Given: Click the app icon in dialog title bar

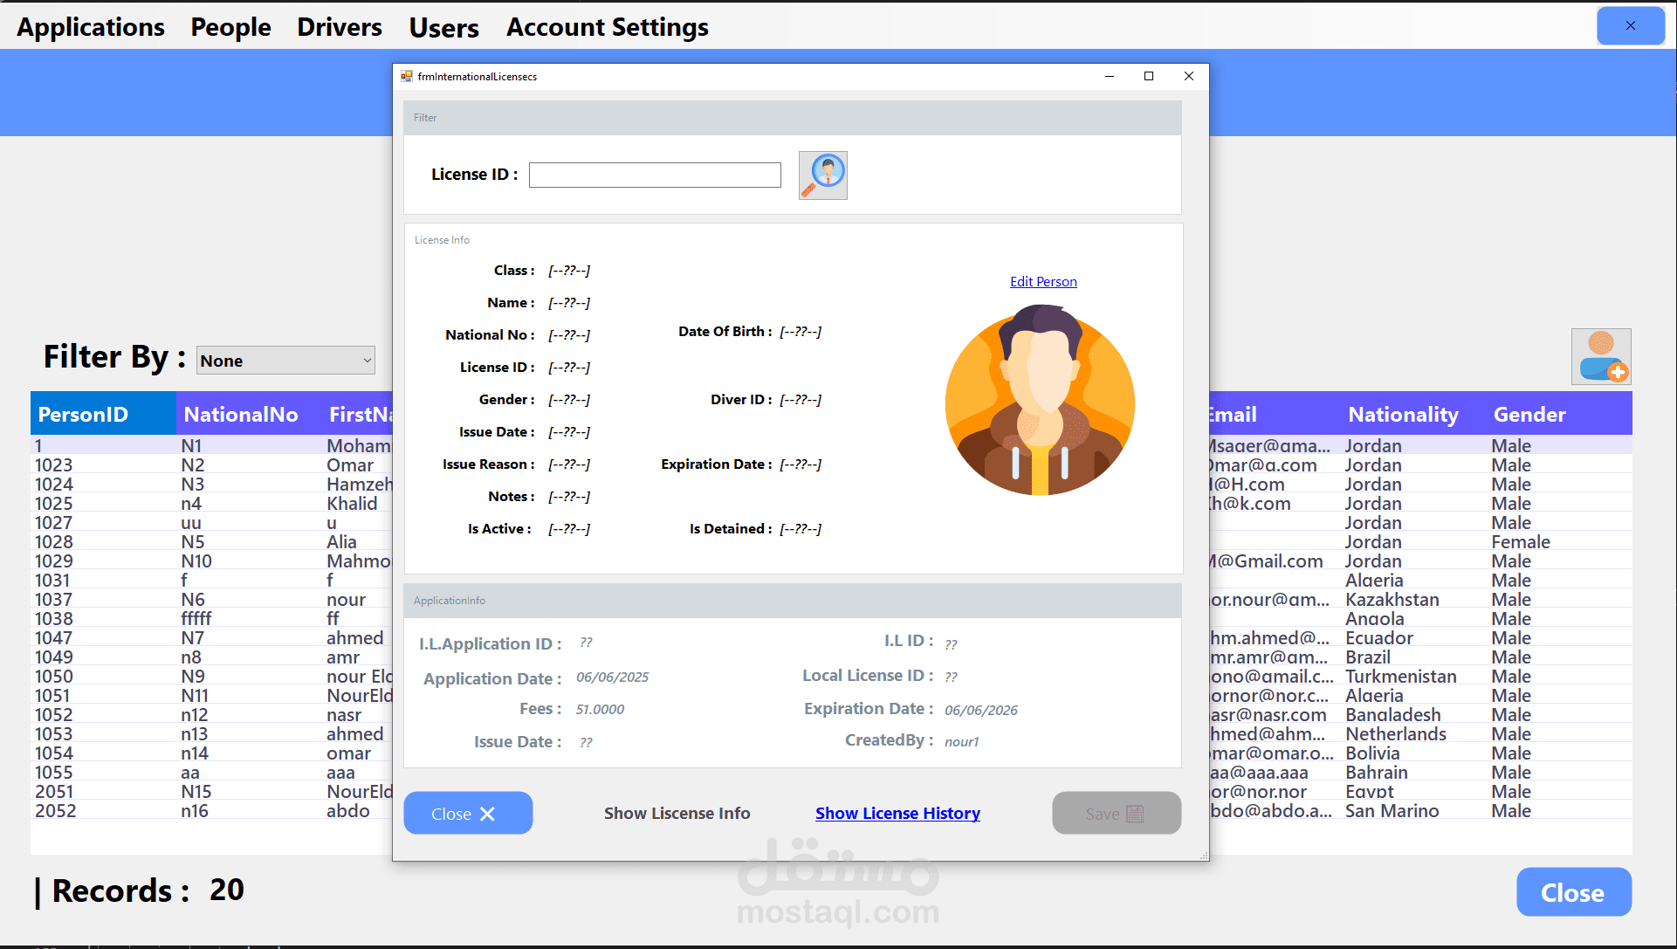Looking at the screenshot, I should pos(407,77).
